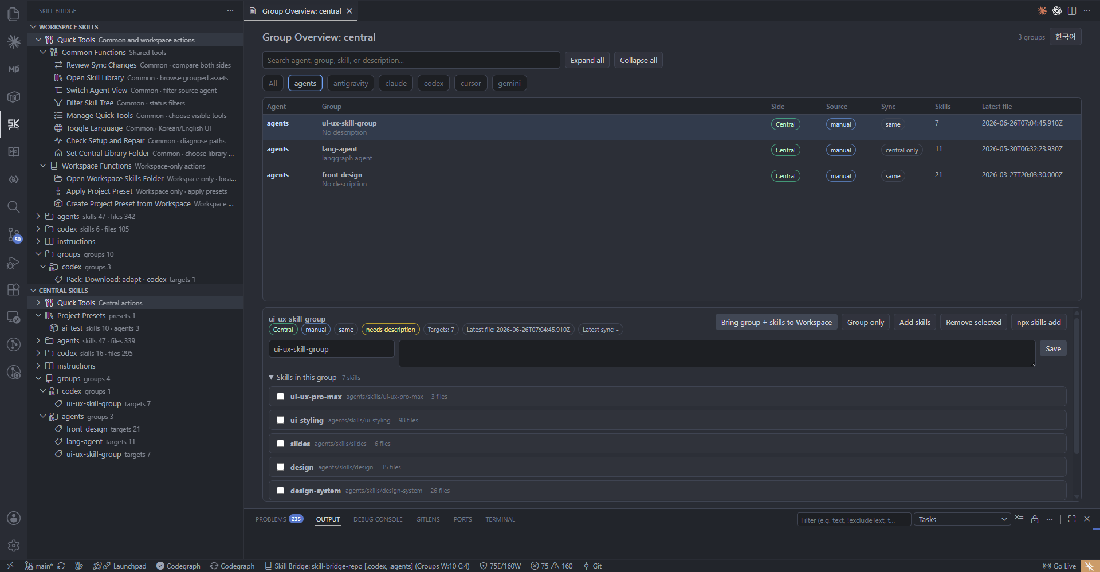The width and height of the screenshot is (1100, 572).
Task: Expand the central Quick Tools Central actions node
Action: (x=38, y=303)
